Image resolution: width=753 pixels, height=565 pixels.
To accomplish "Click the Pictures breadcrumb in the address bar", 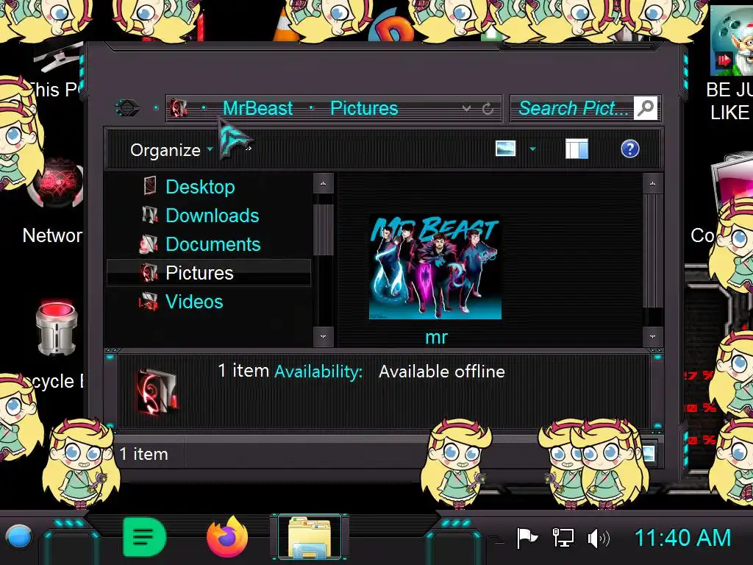I will (x=364, y=108).
